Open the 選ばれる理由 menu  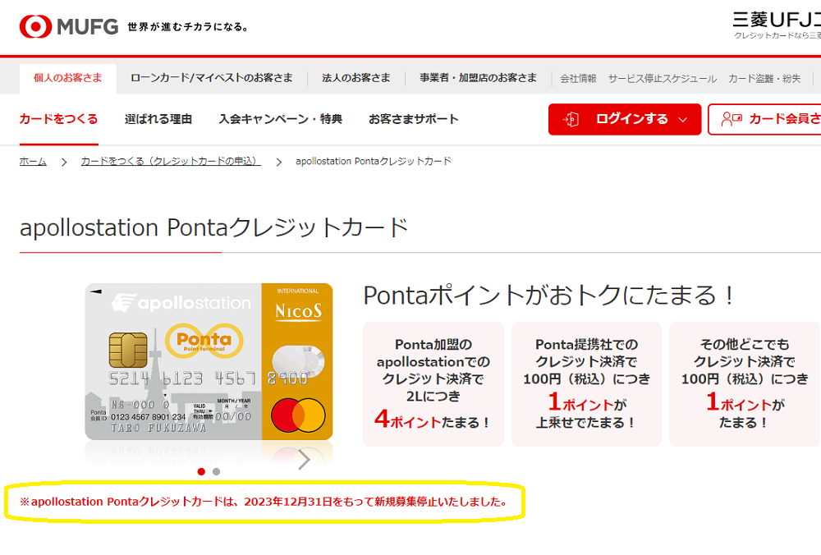(158, 119)
